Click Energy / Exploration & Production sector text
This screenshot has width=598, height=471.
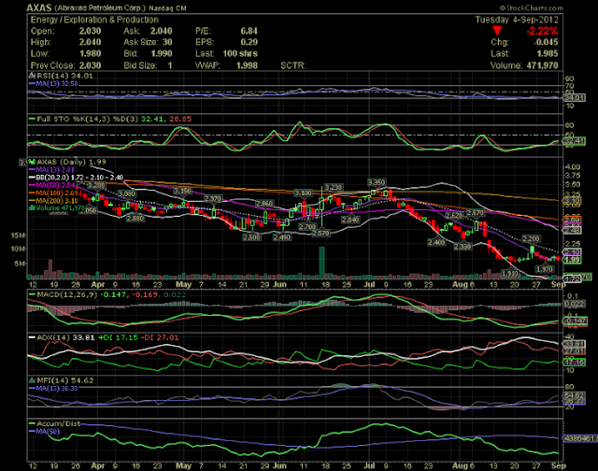94,20
